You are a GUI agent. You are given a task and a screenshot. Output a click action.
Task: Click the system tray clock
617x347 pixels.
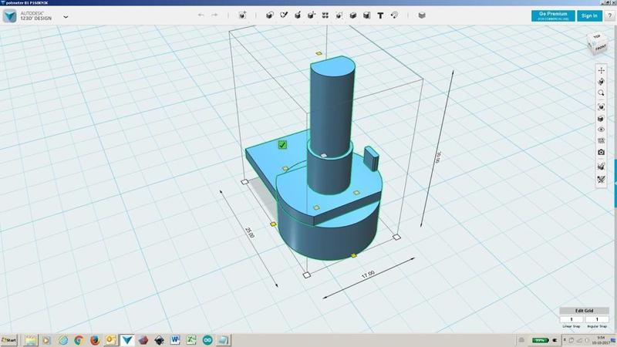[x=601, y=340]
